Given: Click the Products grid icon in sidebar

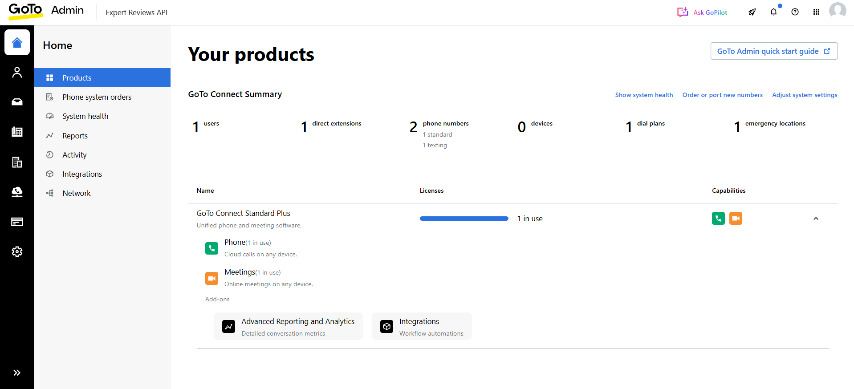Looking at the screenshot, I should (50, 78).
